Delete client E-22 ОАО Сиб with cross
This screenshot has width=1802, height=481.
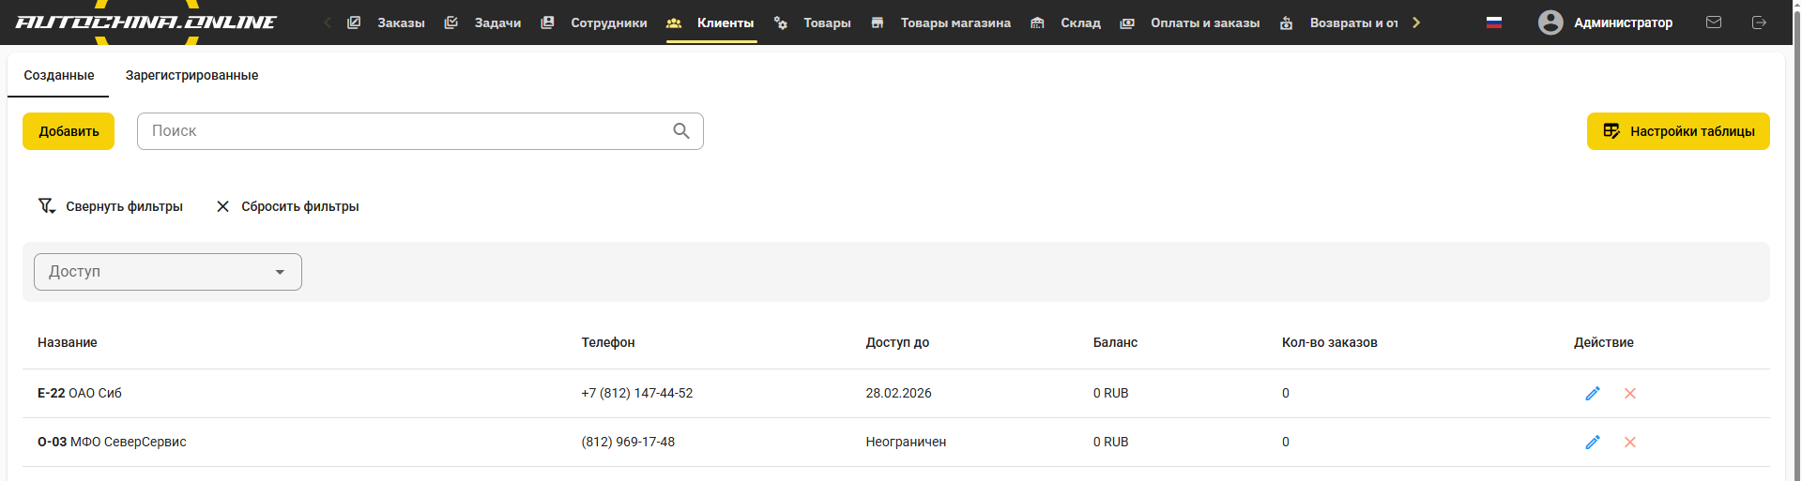click(1630, 394)
